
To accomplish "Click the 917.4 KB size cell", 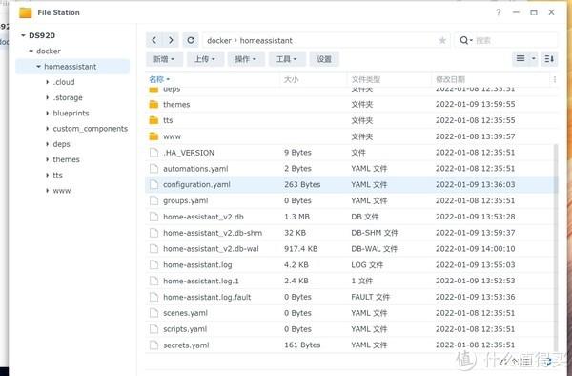I will tap(300, 249).
